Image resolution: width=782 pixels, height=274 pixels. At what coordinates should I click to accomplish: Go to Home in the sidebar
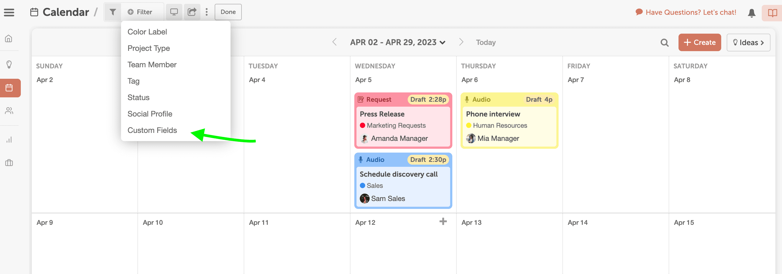click(9, 39)
